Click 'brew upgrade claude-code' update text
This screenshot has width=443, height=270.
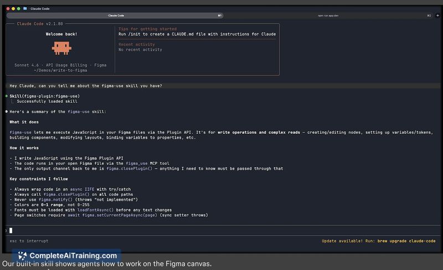[406, 241]
